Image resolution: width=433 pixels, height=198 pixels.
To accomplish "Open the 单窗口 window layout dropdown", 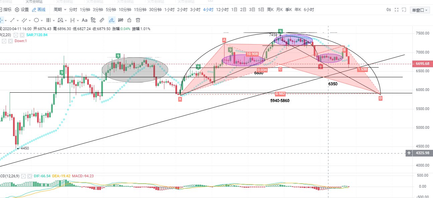I will coord(420,10).
